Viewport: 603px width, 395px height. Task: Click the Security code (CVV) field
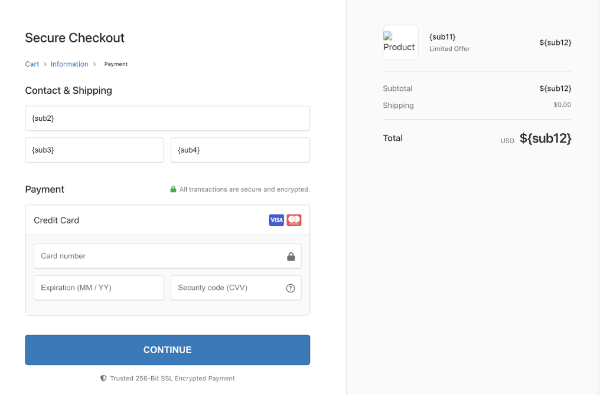click(227, 288)
